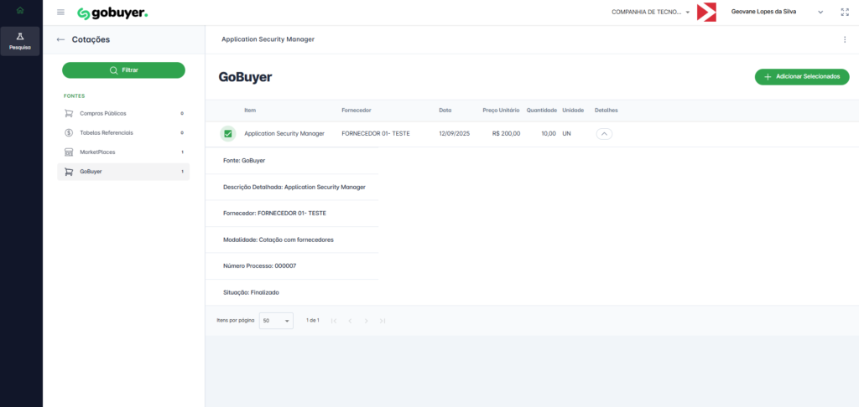The width and height of the screenshot is (859, 407).
Task: Uncheck the Application Security Manager row checkbox
Action: click(228, 133)
